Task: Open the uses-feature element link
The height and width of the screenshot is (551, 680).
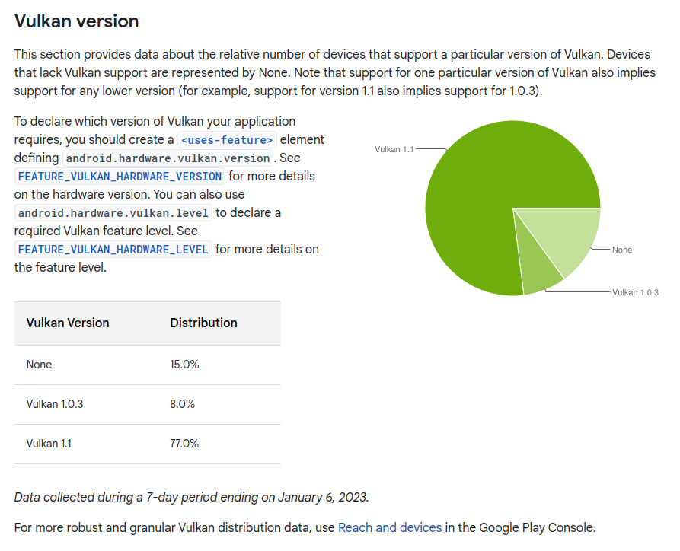Action: click(227, 140)
